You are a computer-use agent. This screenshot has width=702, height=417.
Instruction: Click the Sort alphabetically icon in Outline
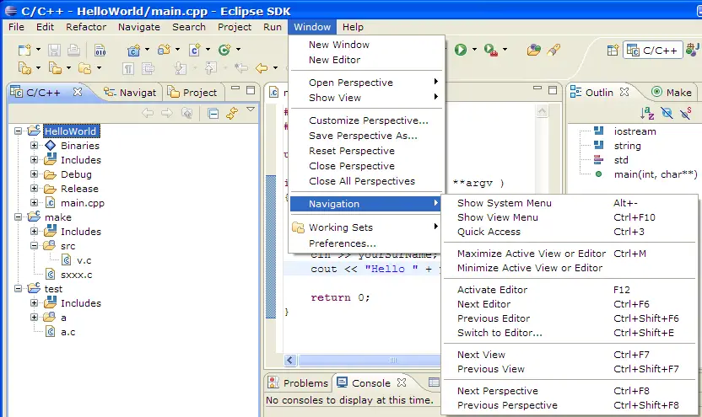point(648,113)
